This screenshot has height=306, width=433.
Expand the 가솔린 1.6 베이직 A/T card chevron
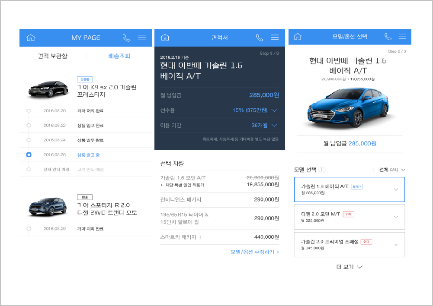point(396,189)
